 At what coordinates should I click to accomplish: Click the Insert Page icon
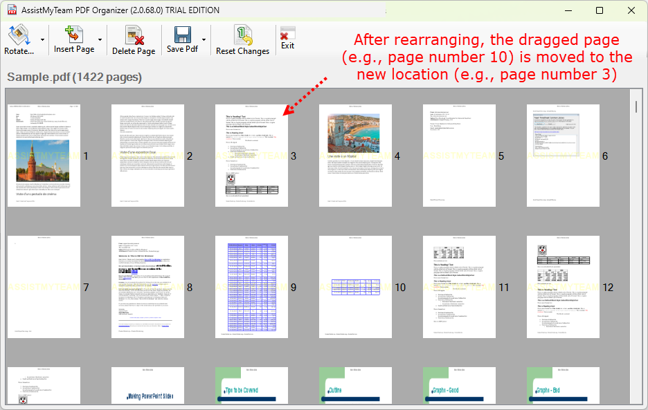[x=74, y=35]
